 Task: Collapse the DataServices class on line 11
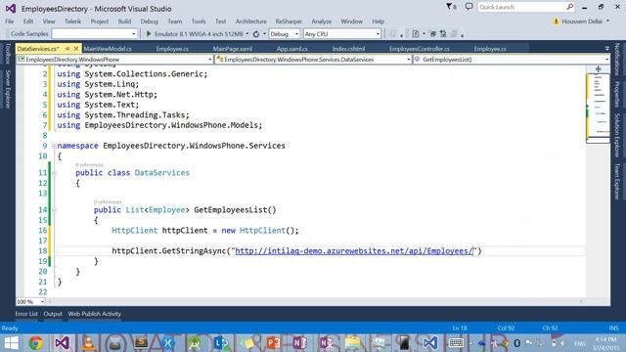54,173
